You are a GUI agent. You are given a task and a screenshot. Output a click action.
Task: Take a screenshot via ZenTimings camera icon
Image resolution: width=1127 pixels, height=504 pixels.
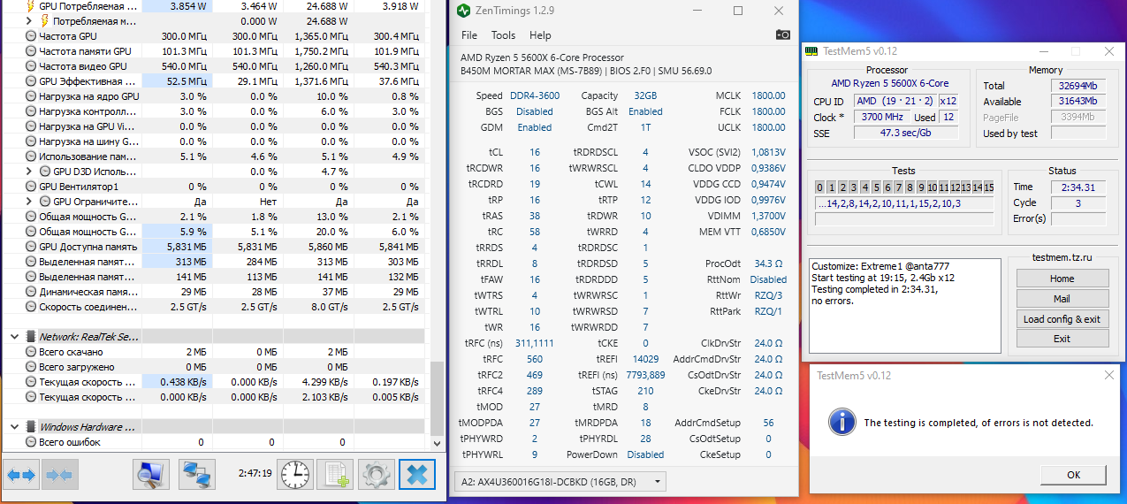[783, 34]
